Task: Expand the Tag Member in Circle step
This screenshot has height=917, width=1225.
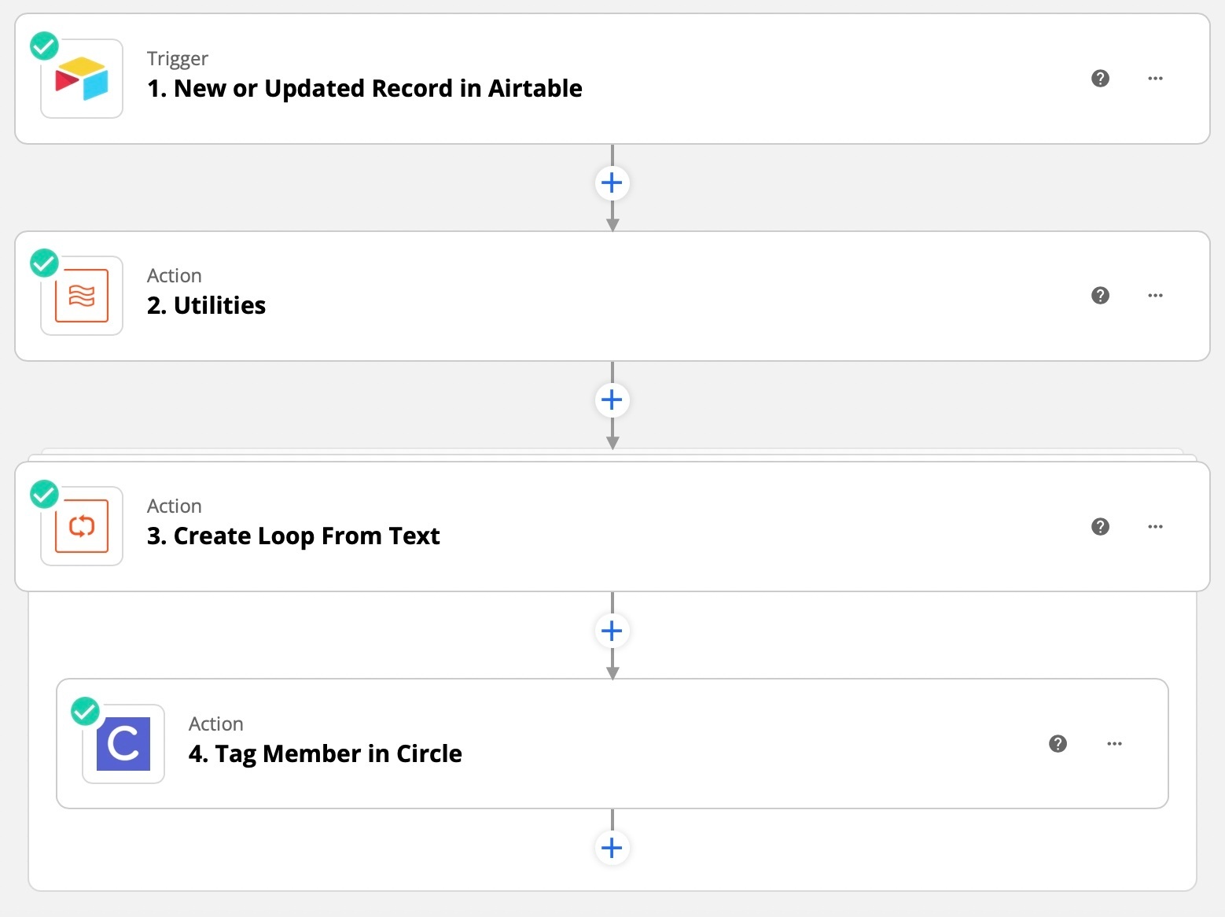Action: point(612,744)
